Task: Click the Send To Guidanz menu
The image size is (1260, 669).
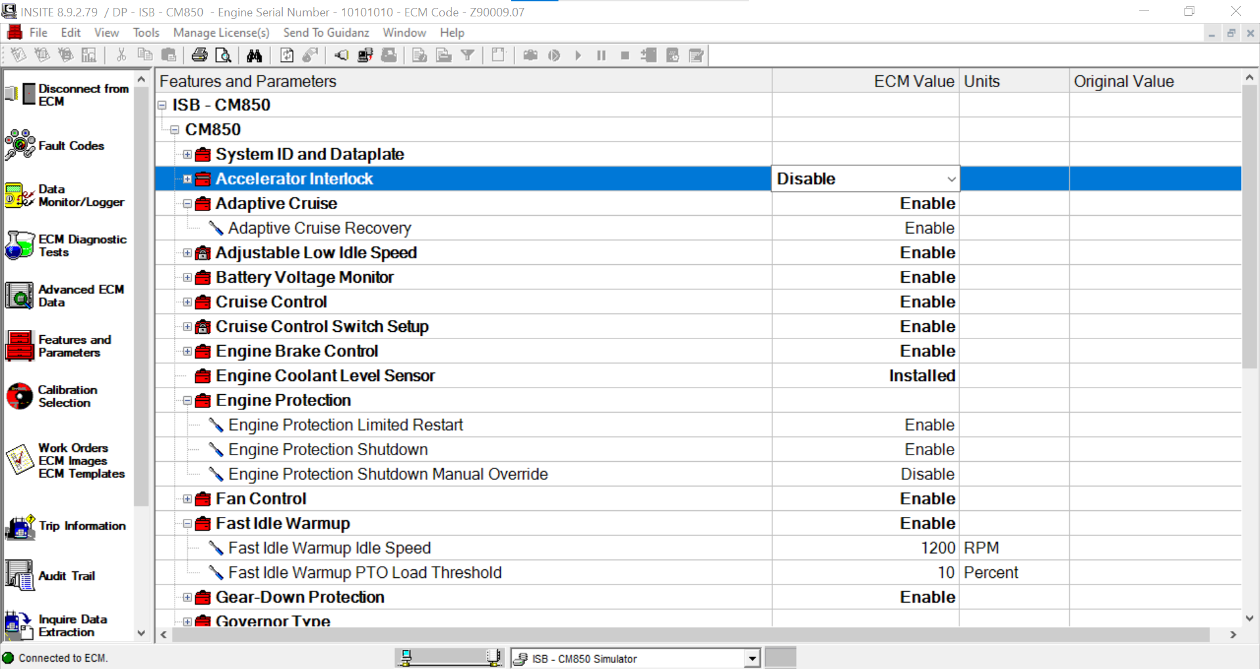Action: point(325,32)
